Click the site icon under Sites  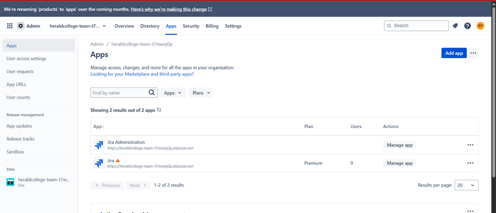10,182
